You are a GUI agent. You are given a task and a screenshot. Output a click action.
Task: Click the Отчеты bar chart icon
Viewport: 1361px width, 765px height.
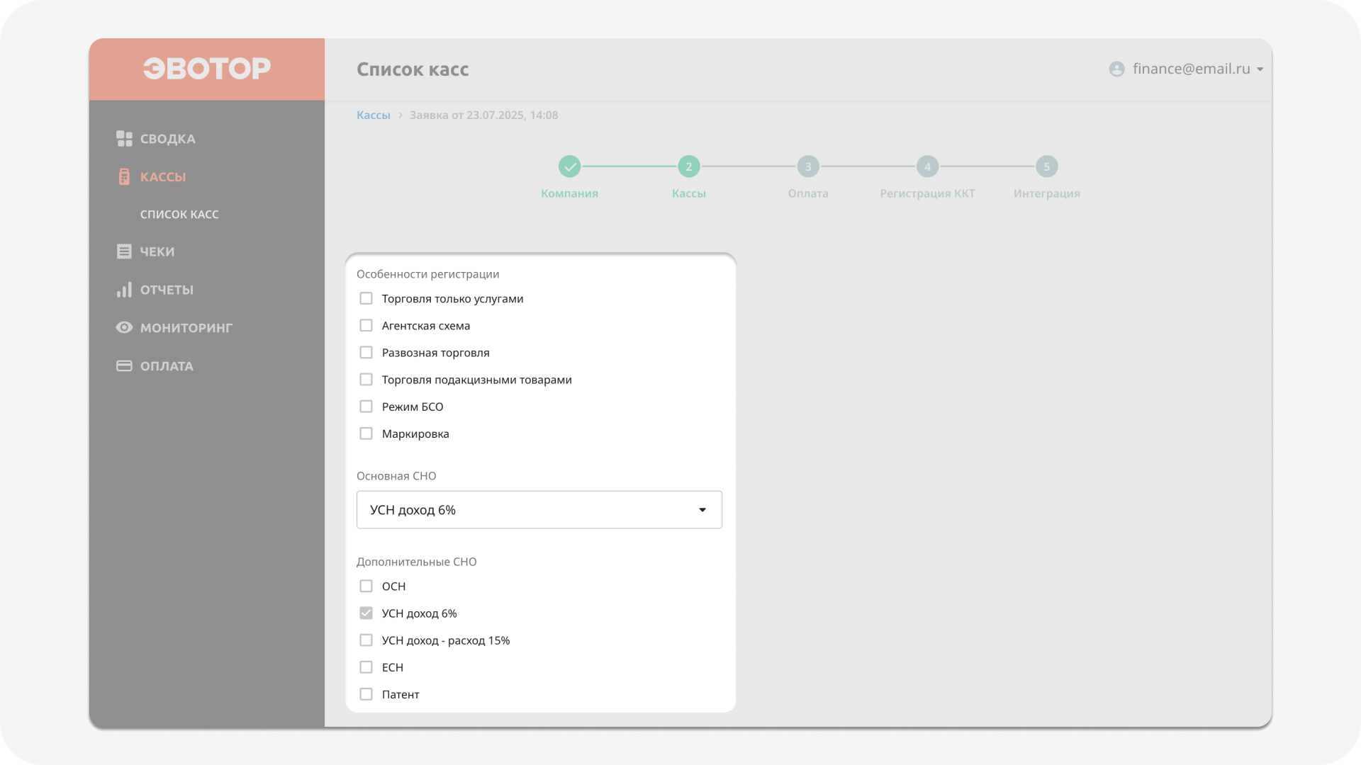coord(124,290)
